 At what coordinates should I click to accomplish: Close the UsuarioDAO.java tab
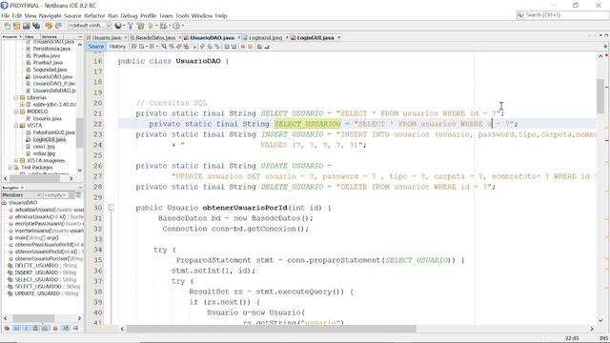tap(239, 38)
